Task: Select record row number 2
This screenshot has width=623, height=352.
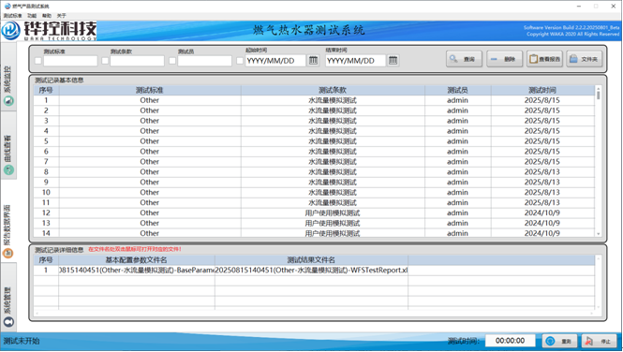Action: pyautogui.click(x=314, y=110)
